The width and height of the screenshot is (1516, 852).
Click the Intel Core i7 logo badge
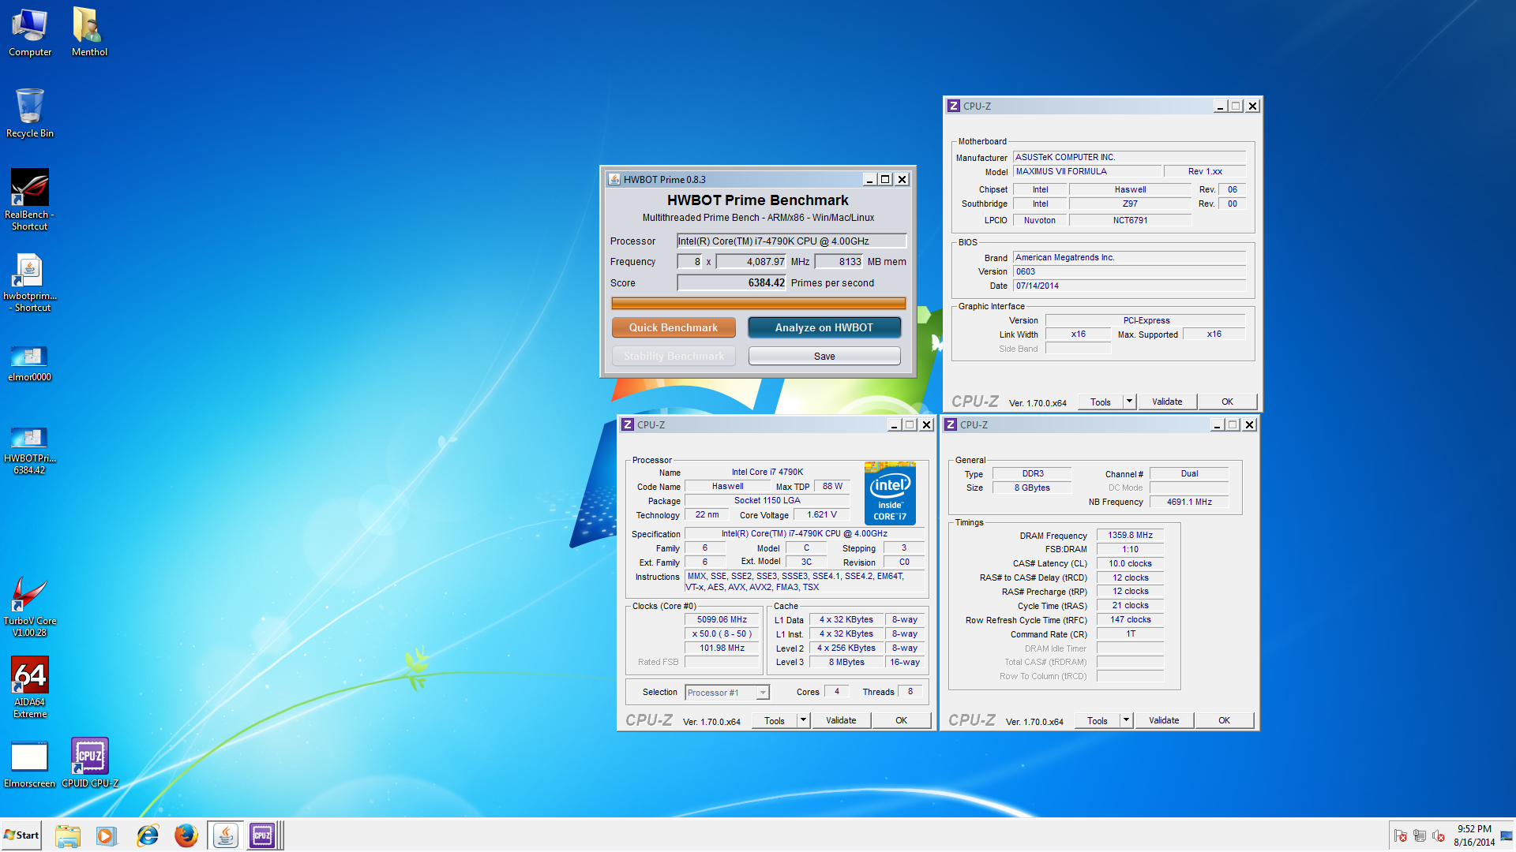(x=890, y=493)
